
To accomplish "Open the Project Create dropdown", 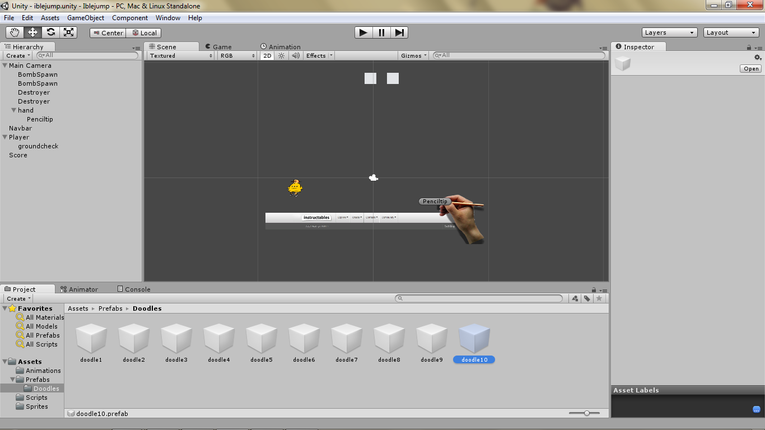I will (x=18, y=298).
